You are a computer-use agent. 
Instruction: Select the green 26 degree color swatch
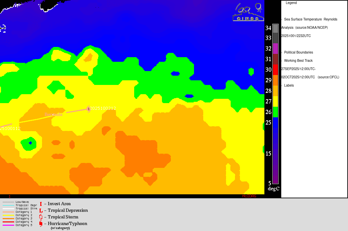coord(275,112)
